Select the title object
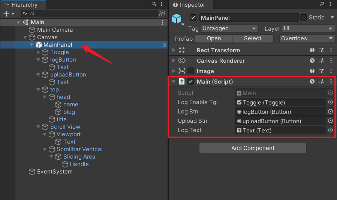 click(61, 119)
